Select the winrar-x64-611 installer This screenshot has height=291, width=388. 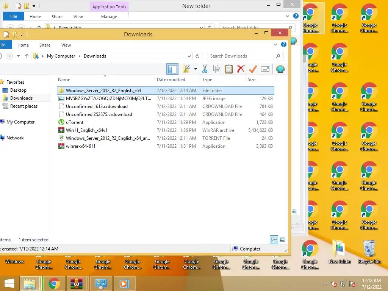pyautogui.click(x=166, y=146)
